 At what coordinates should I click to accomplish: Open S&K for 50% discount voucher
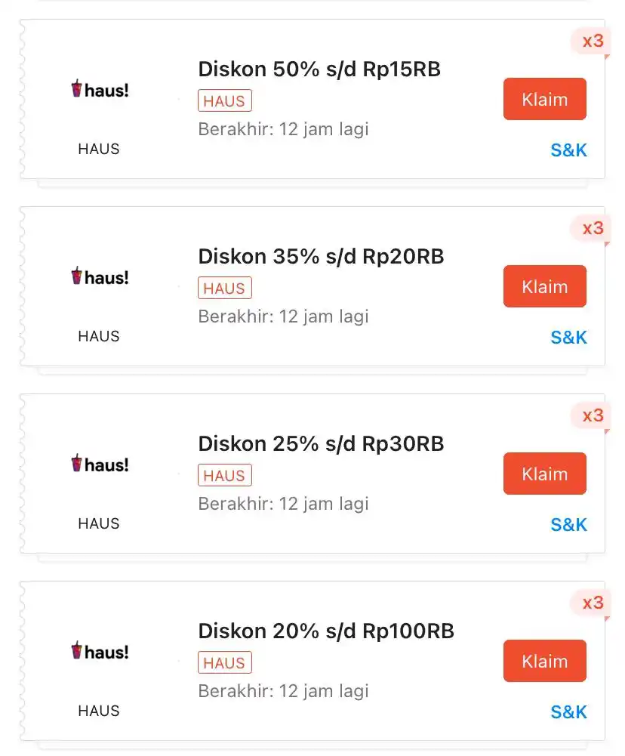(568, 150)
